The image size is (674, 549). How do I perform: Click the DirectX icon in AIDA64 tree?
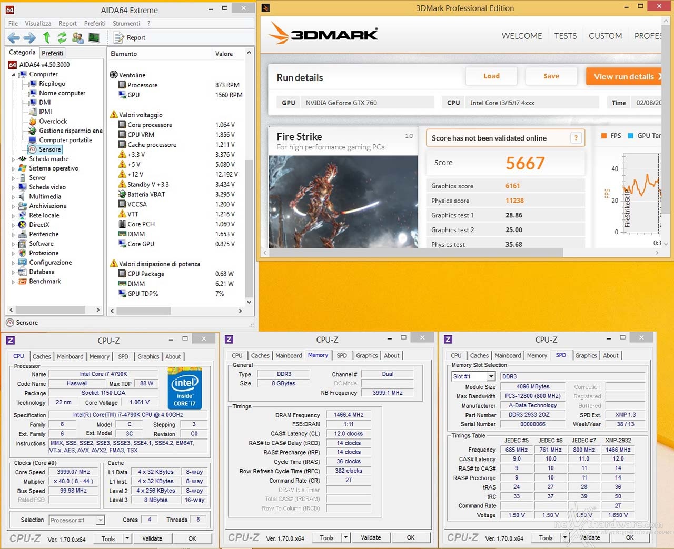pyautogui.click(x=22, y=225)
